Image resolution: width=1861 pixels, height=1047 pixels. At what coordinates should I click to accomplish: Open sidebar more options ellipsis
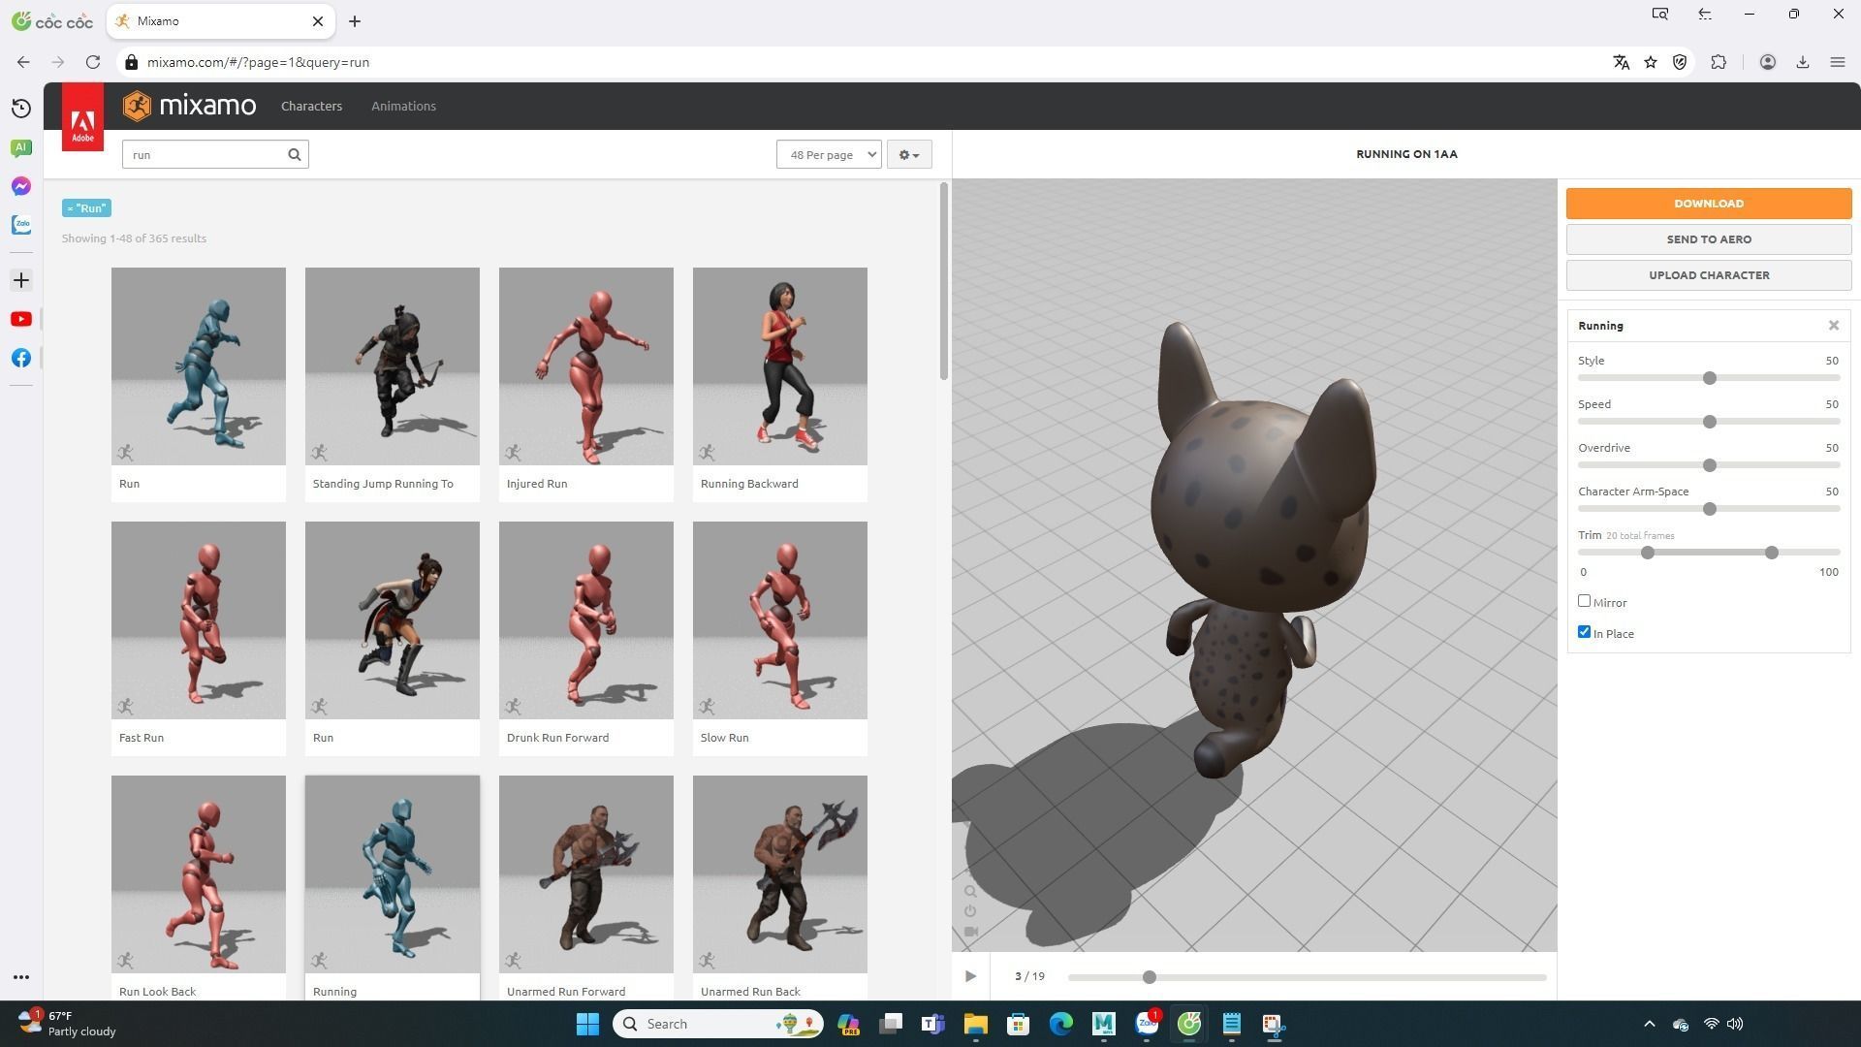tap(21, 977)
